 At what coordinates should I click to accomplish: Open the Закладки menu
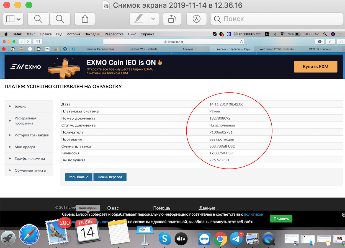(92, 34)
